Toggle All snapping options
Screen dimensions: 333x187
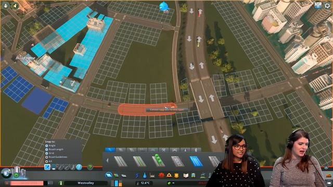point(46,161)
